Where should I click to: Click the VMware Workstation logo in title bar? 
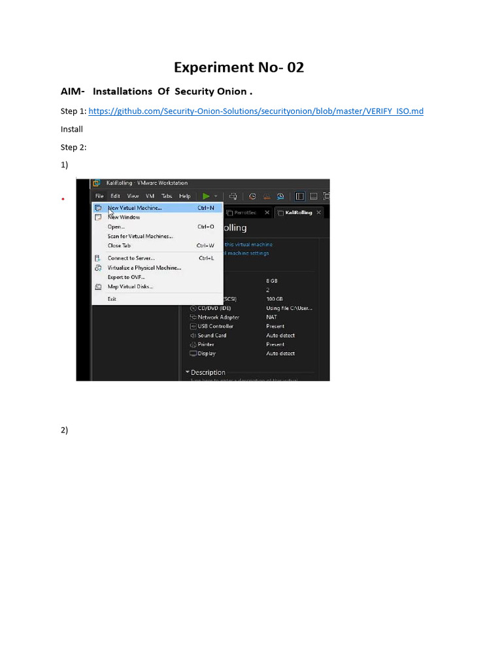97,183
